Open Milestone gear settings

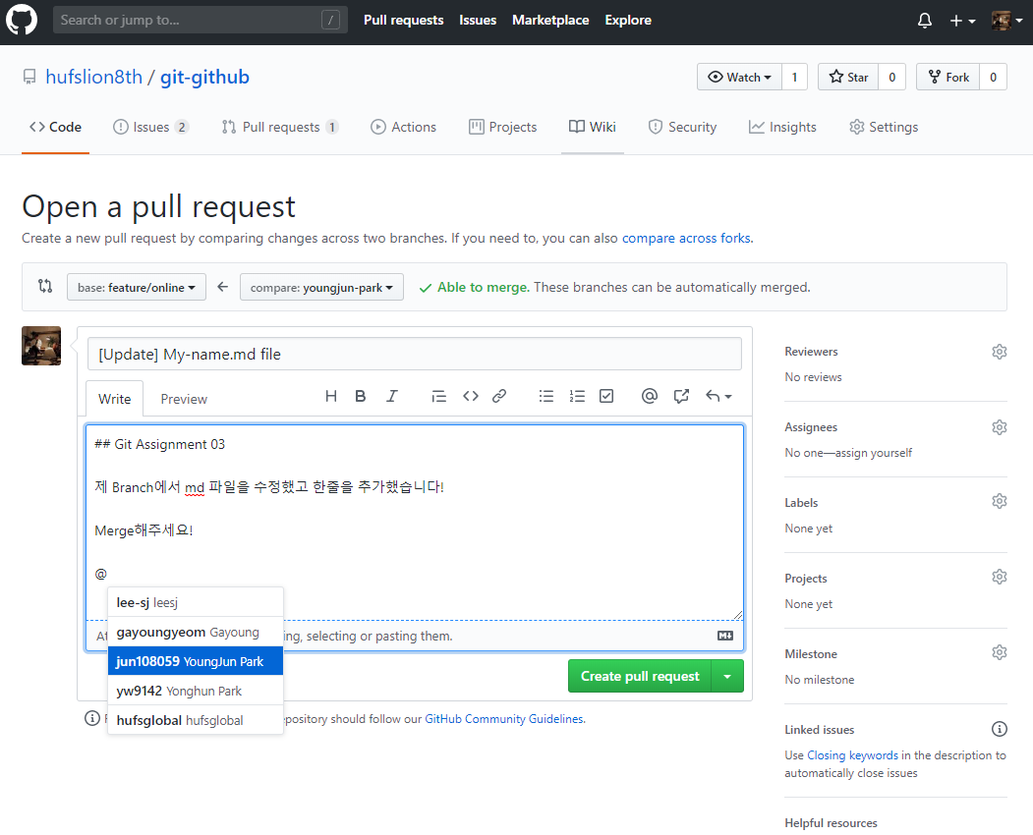[999, 652]
